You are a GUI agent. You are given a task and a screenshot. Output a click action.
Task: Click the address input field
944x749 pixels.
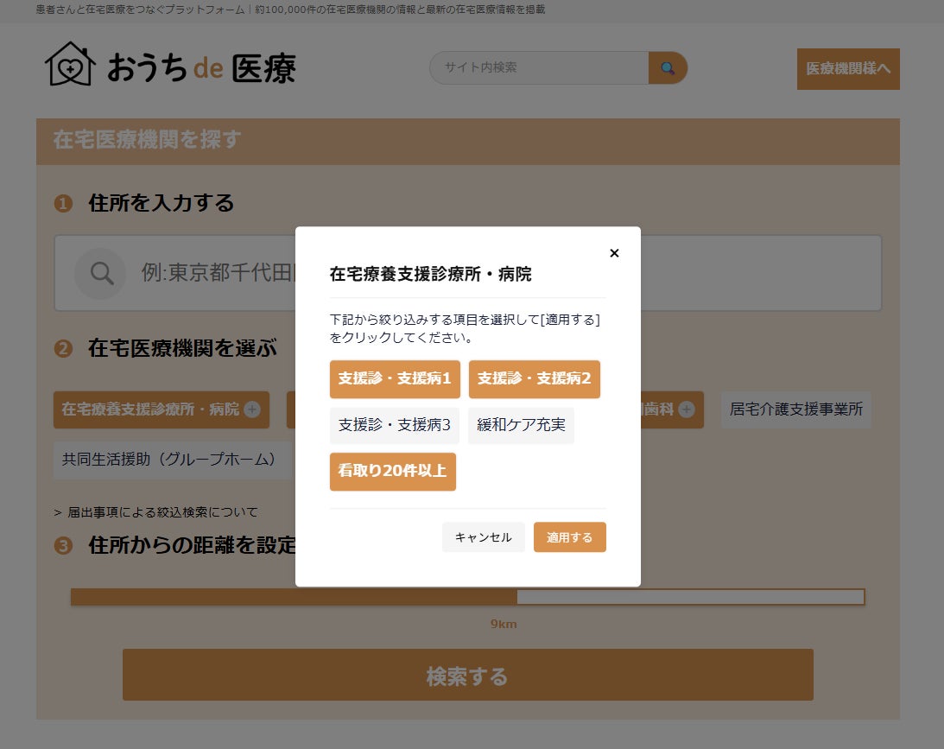468,273
